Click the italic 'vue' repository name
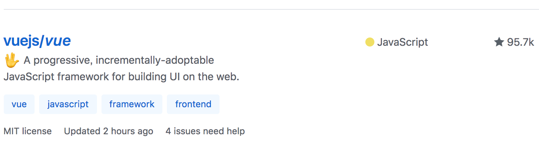 point(58,41)
